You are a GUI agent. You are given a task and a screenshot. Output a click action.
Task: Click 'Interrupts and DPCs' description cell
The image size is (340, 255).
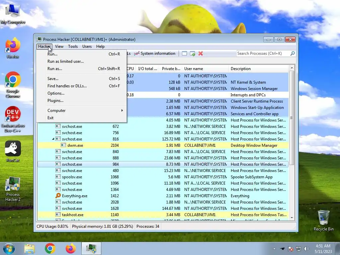click(248, 95)
